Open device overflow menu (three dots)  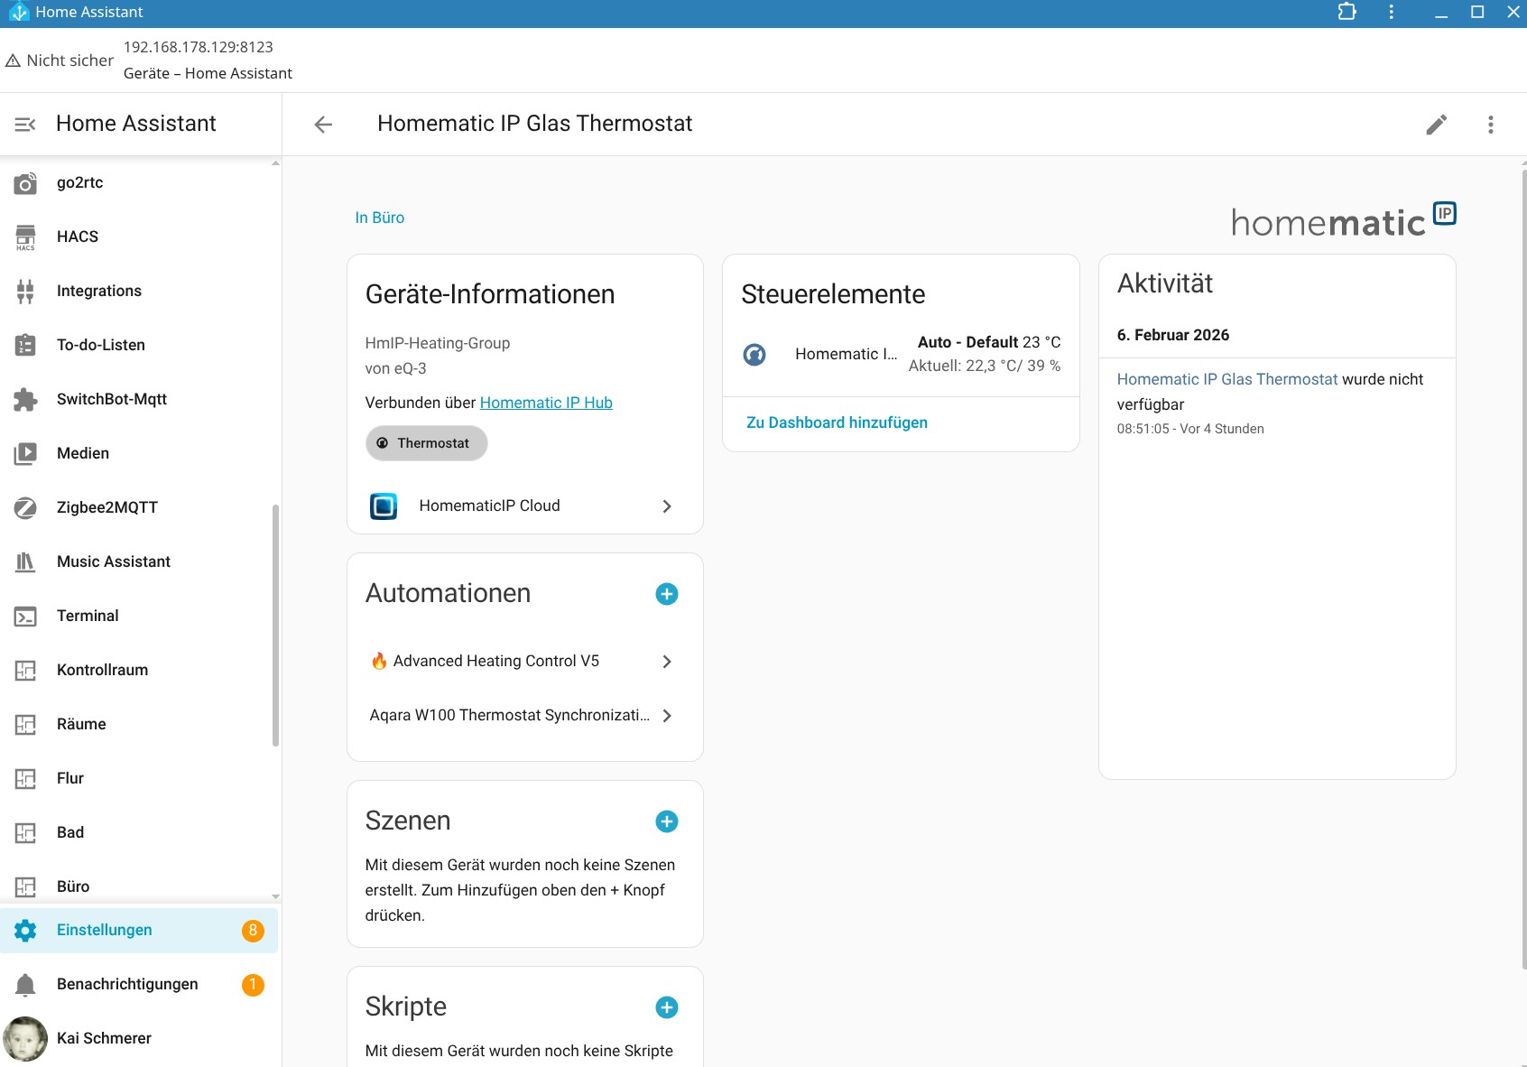(1491, 125)
